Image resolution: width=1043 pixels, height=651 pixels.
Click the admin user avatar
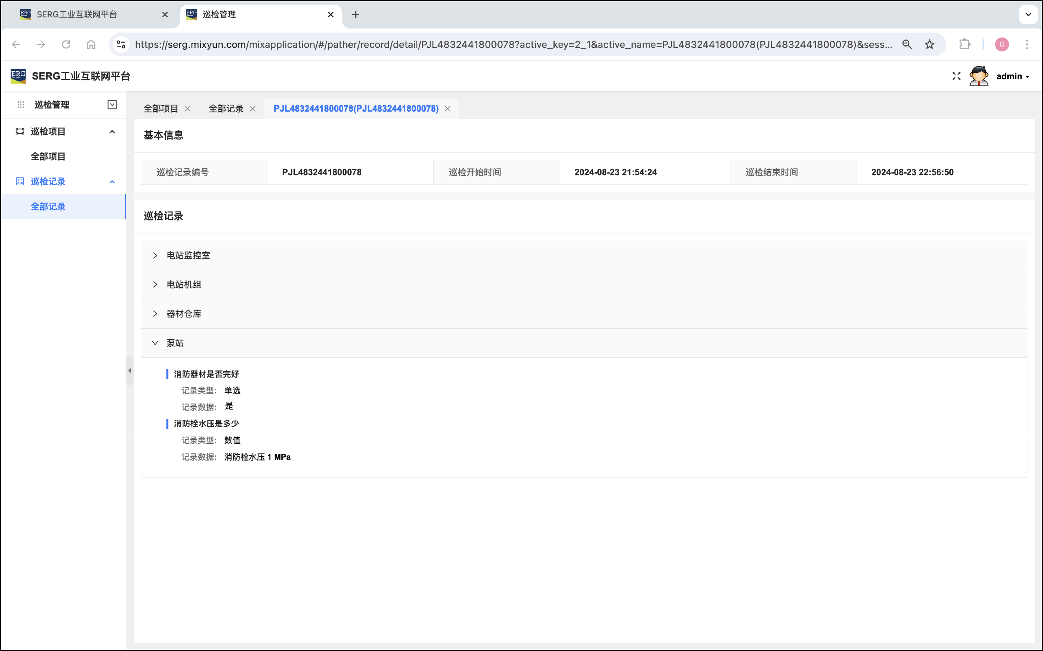point(978,76)
